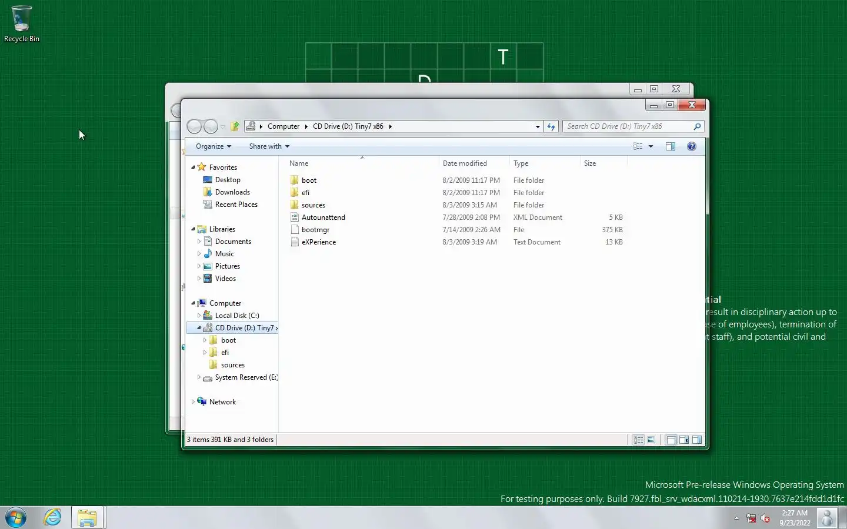The width and height of the screenshot is (847, 529).
Task: Sort files by the Size column
Action: (603, 163)
